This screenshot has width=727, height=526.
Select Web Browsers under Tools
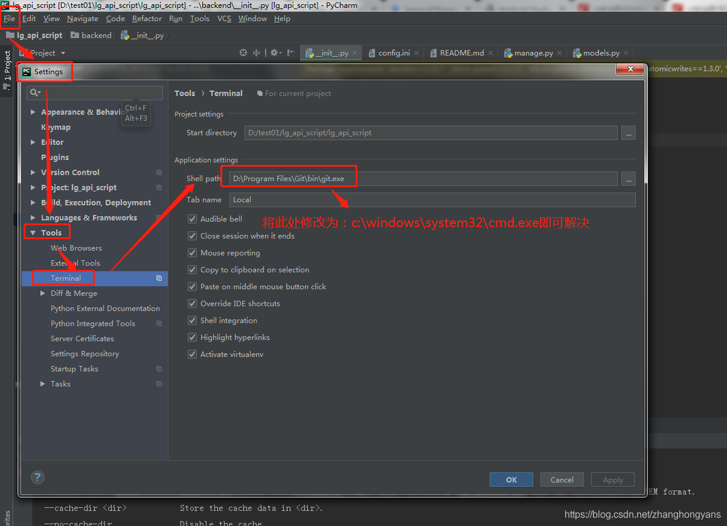click(76, 248)
